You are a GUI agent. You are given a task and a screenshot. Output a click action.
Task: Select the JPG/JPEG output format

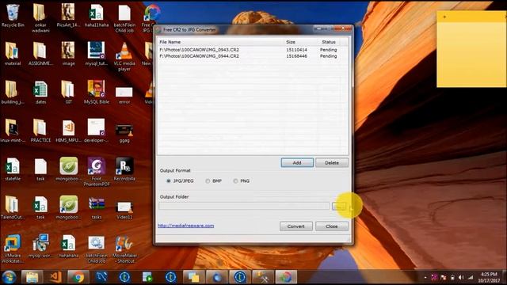pyautogui.click(x=180, y=181)
